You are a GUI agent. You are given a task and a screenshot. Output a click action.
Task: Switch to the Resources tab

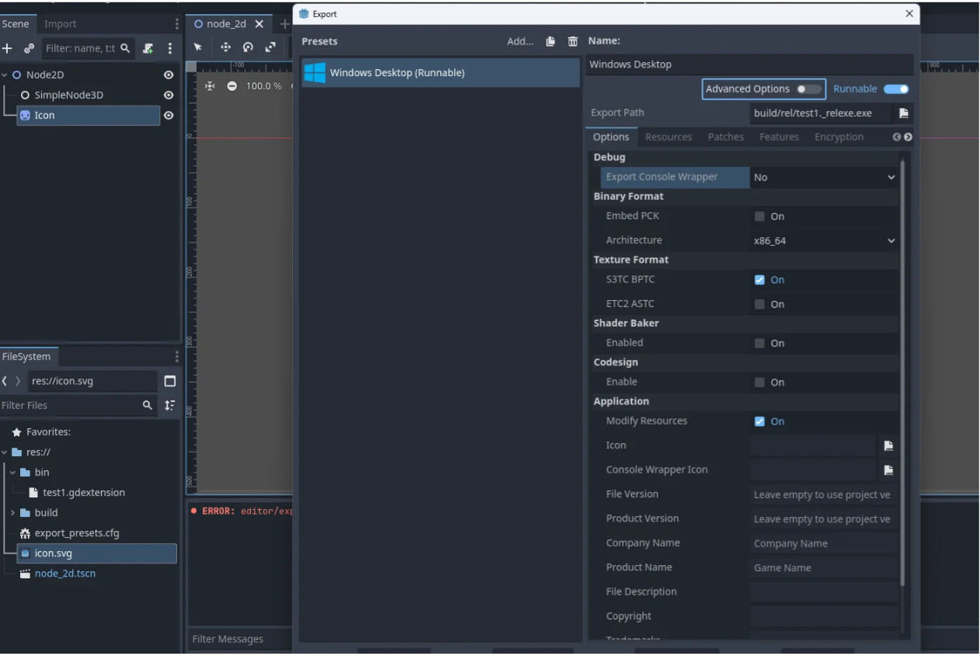click(668, 138)
